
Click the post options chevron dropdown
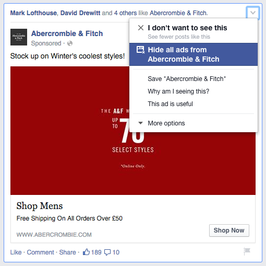pyautogui.click(x=252, y=13)
